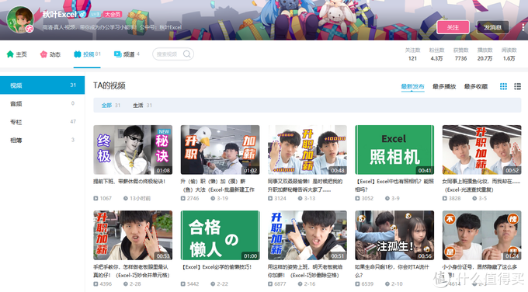Open 00:48 升职加薪 video thumbnail
528x292 pixels.
click(x=307, y=150)
